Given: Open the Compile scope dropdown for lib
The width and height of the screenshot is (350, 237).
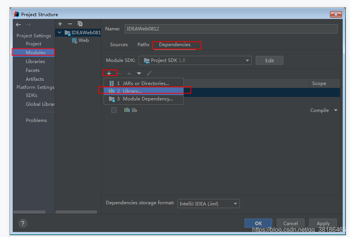Looking at the screenshot, I should 335,110.
